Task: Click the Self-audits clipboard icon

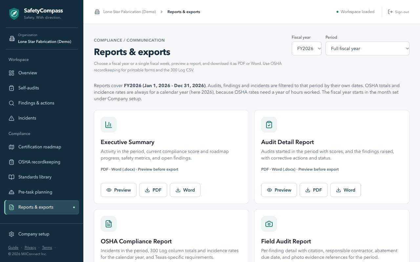Action: pyautogui.click(x=11, y=88)
